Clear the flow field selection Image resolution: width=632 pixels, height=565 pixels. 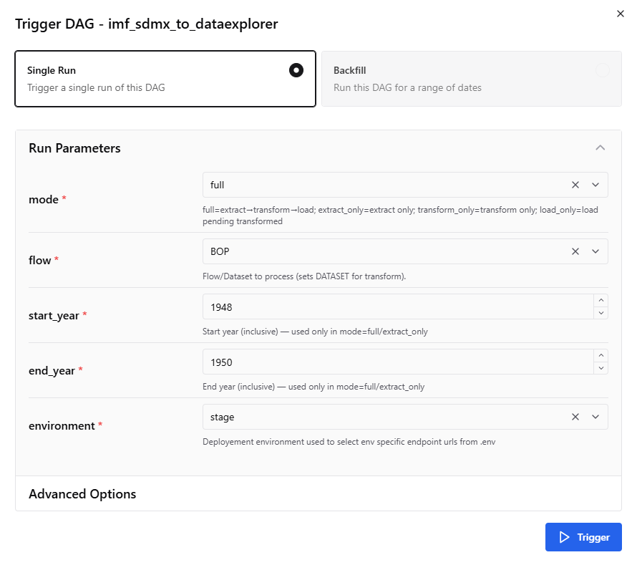575,251
